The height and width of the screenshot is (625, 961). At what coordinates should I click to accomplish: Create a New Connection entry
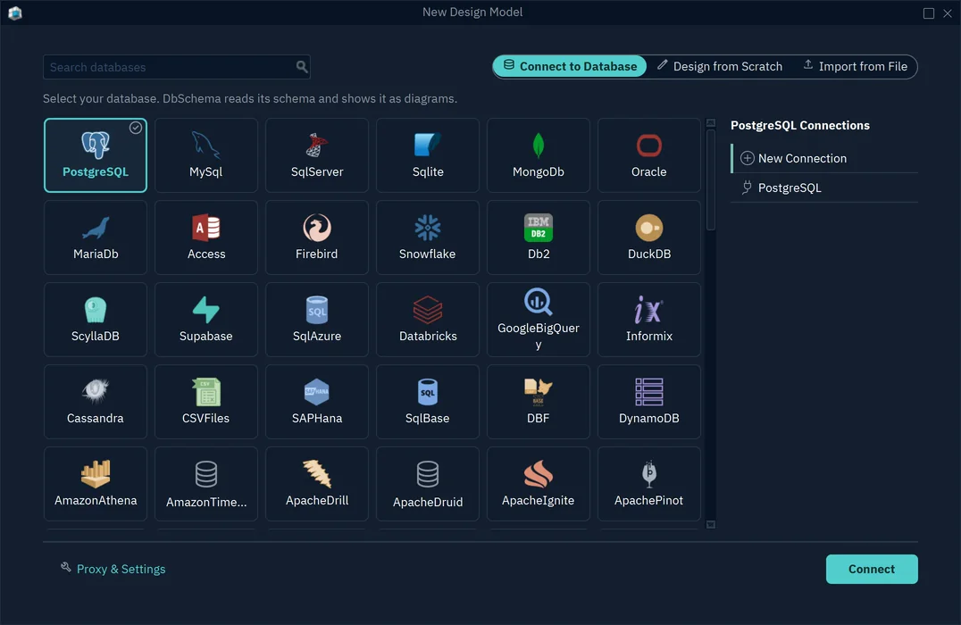coord(824,158)
